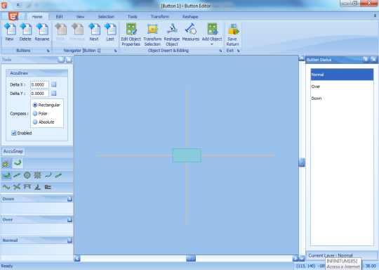Activate the Reshape Object tool

[x=172, y=34]
